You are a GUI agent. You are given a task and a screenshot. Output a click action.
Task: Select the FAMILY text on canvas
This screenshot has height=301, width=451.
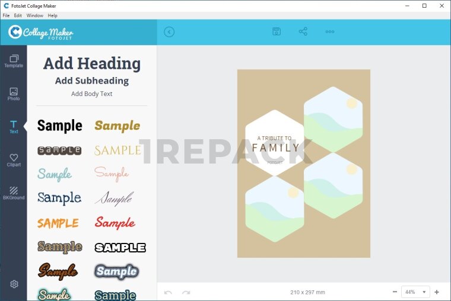[x=275, y=148]
